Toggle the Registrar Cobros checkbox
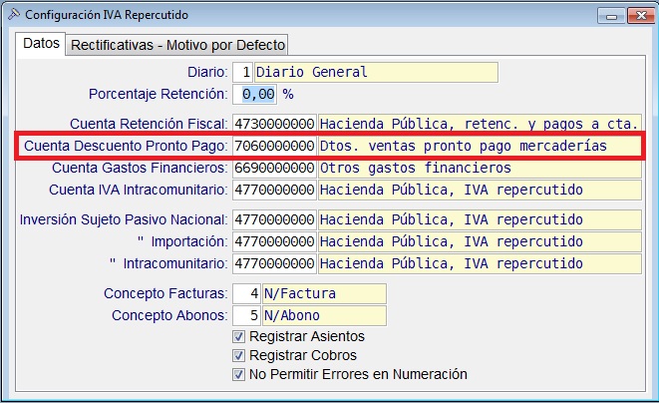Screen dimensions: 659x403 click(238, 355)
